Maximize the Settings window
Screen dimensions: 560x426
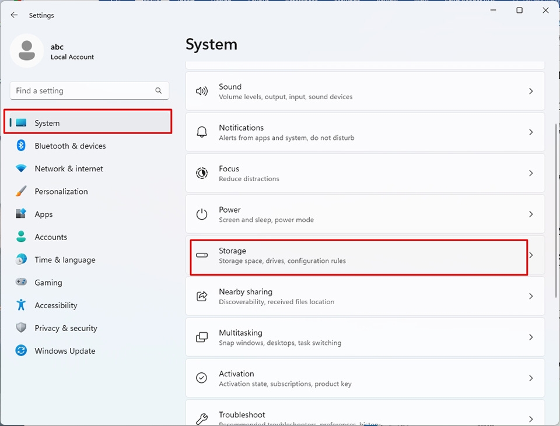[519, 10]
